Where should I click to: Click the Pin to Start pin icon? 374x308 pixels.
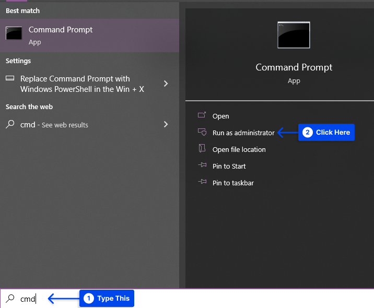click(x=202, y=165)
